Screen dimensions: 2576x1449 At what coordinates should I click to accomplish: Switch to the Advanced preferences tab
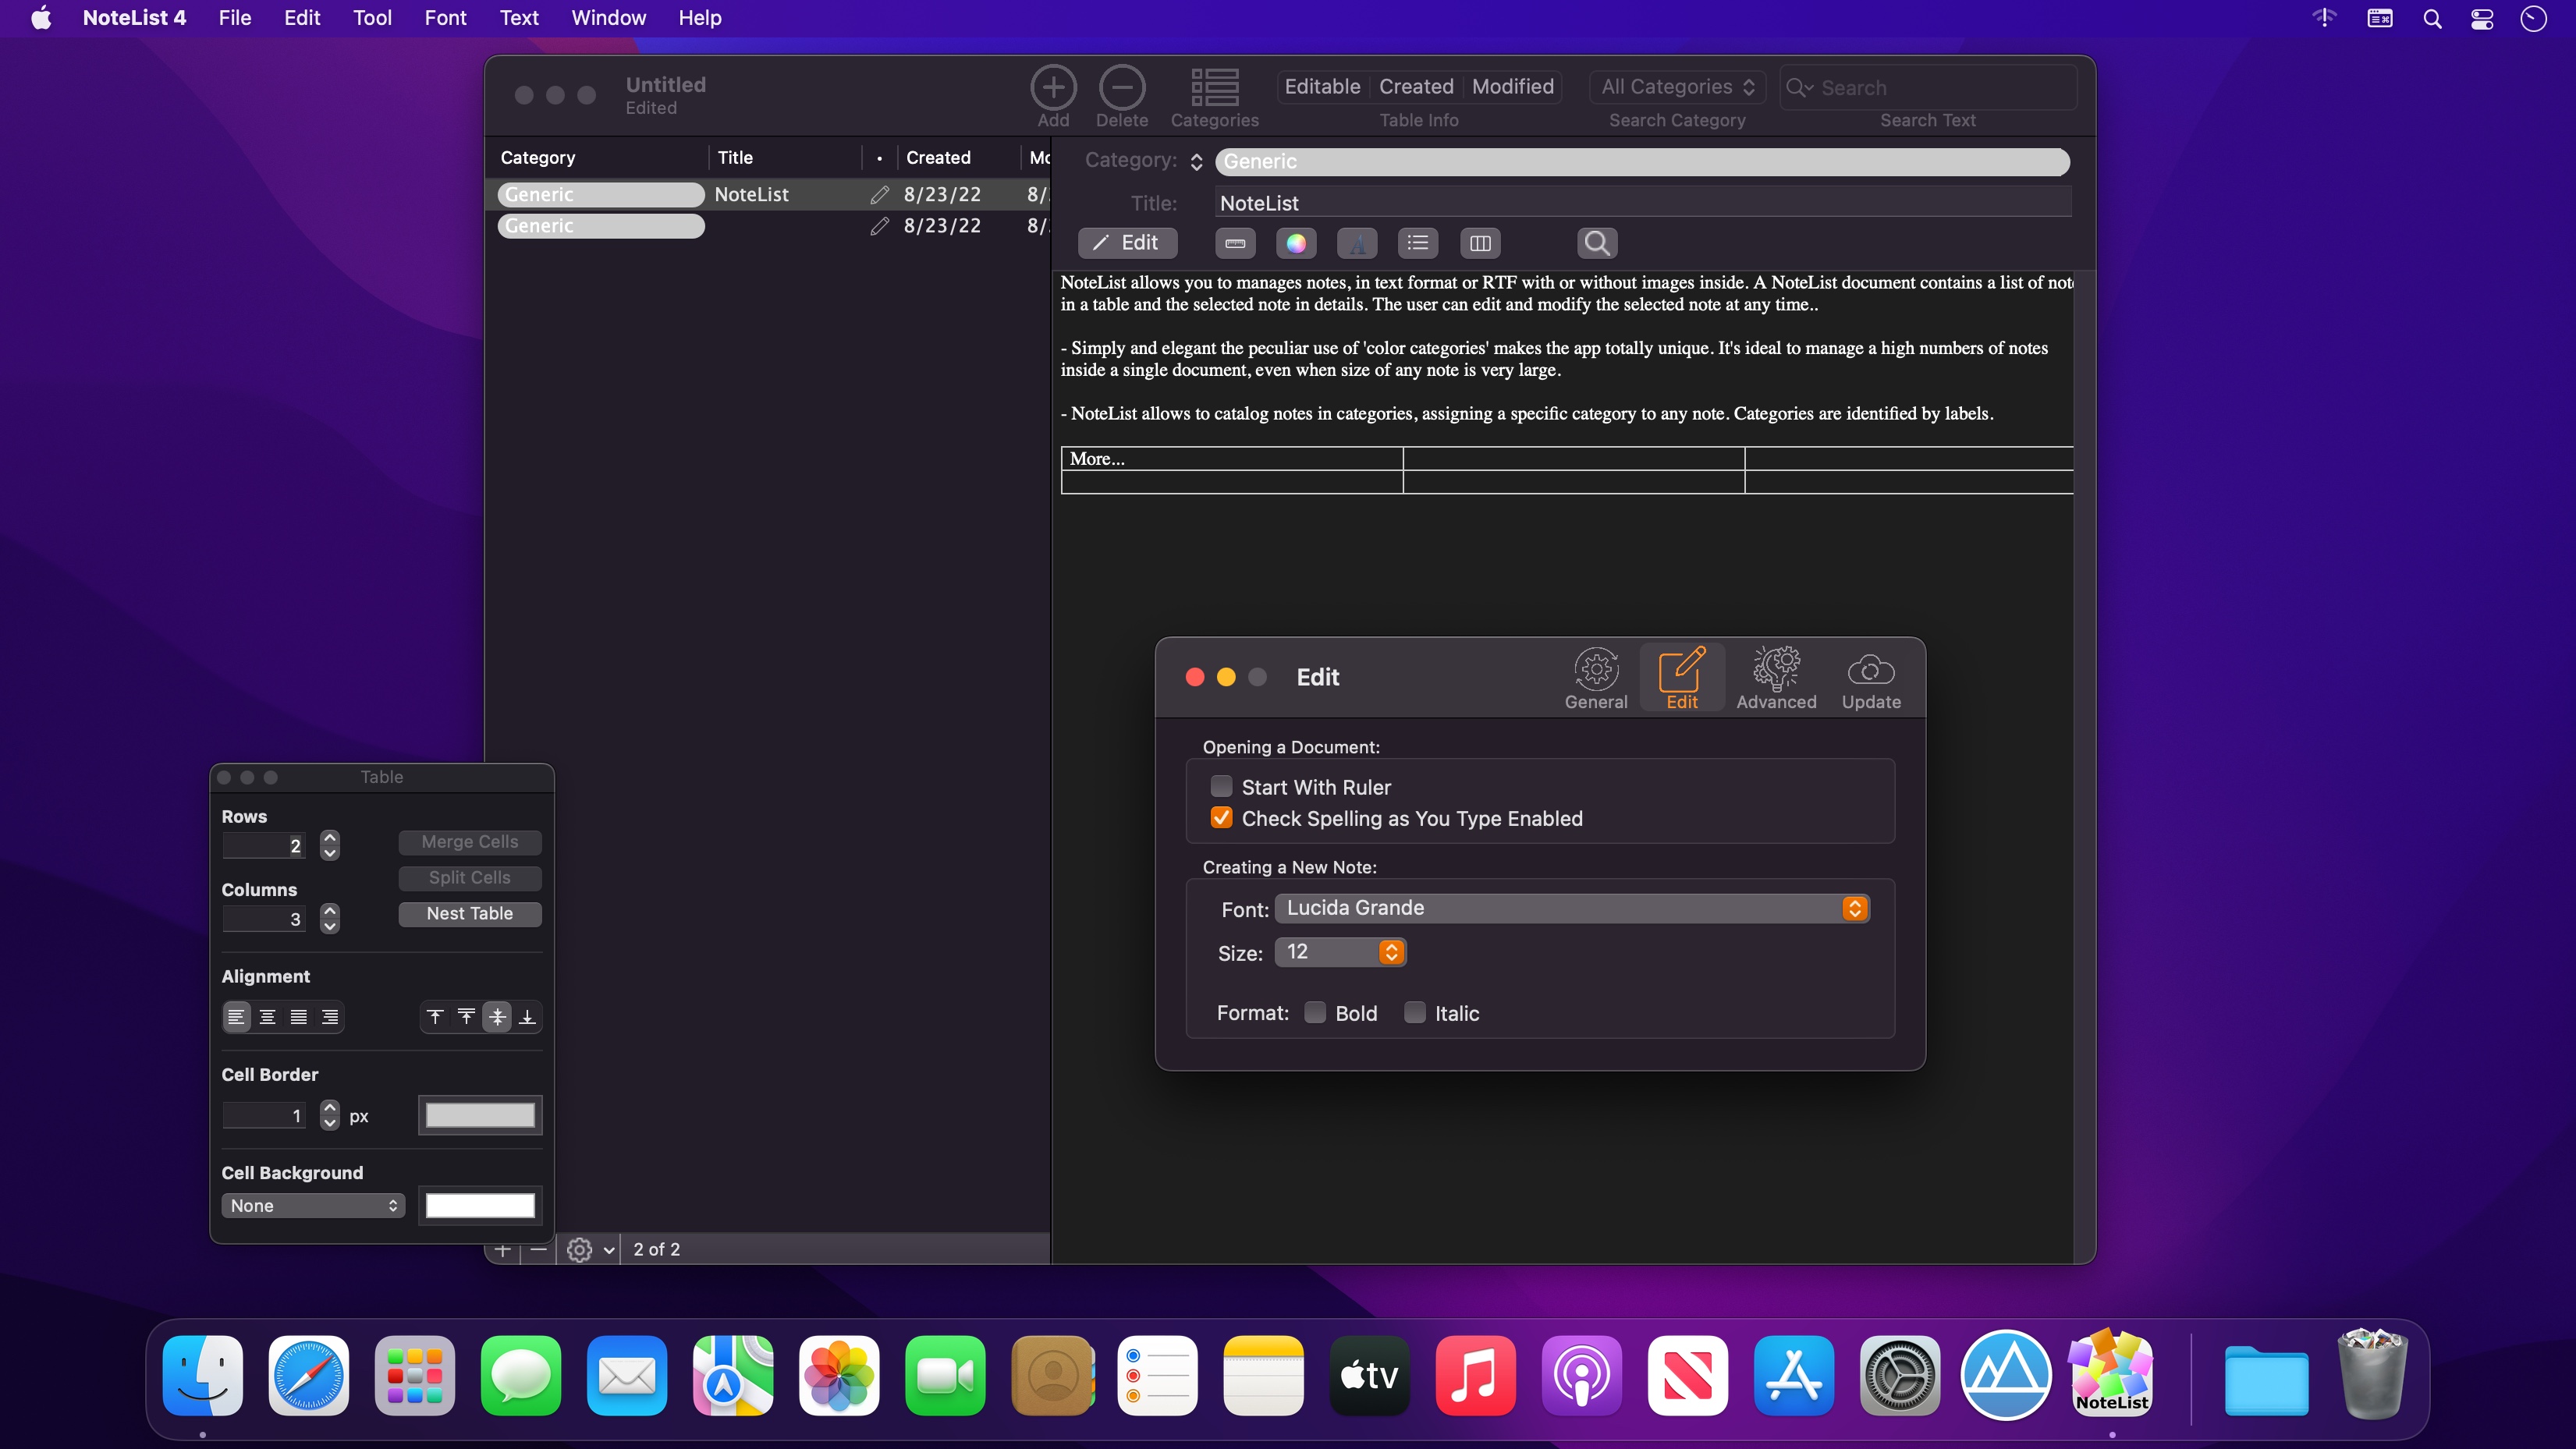pyautogui.click(x=1776, y=678)
